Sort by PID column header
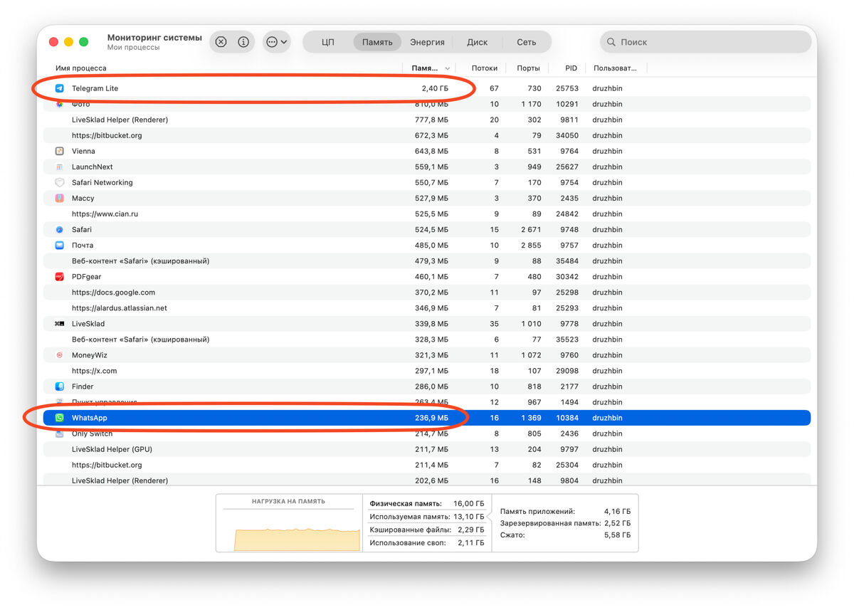 click(571, 68)
